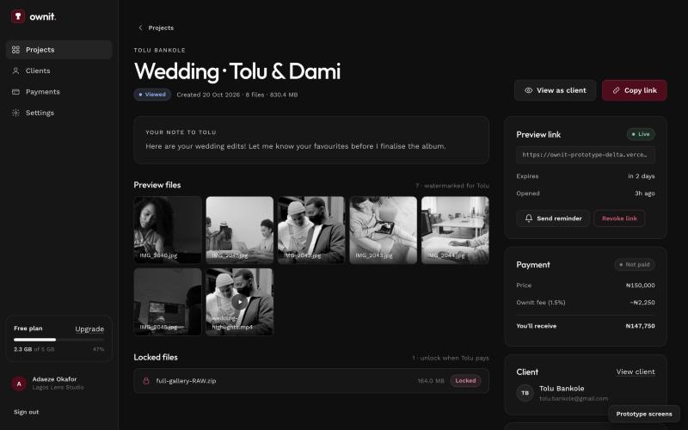Open IMG_2040.jpg thumbnail
The height and width of the screenshot is (430, 688).
tap(168, 230)
